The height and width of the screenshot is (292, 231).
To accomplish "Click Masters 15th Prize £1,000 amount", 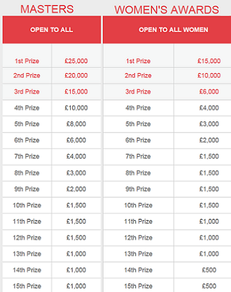I will pyautogui.click(x=76, y=286).
